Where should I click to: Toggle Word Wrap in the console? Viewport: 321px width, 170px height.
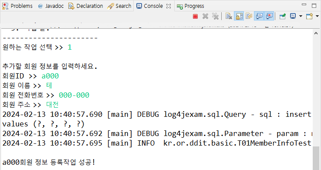[249, 16]
